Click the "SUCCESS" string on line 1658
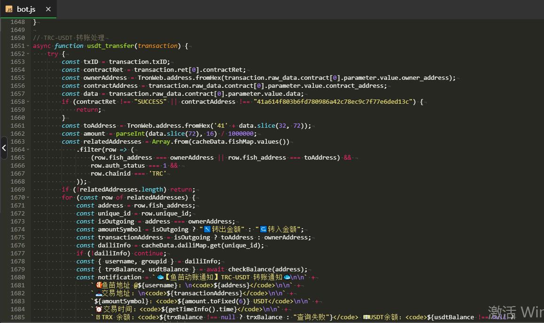The image size is (544, 323). (x=150, y=102)
